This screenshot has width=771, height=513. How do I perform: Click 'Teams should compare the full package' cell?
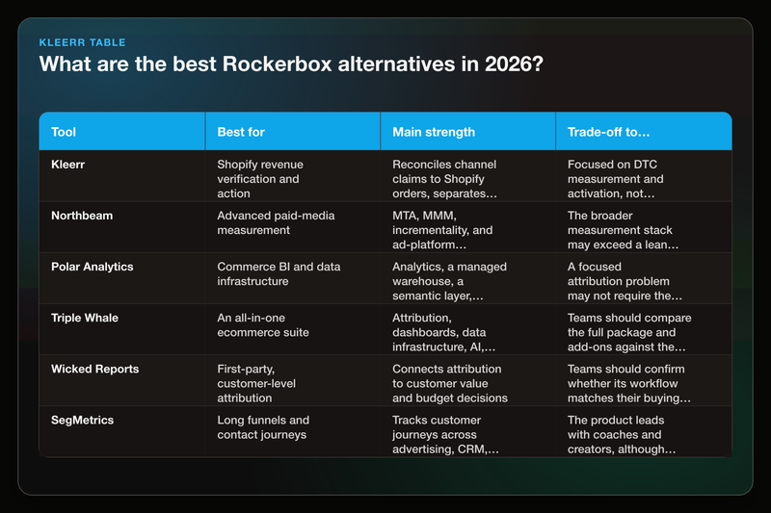point(644,329)
